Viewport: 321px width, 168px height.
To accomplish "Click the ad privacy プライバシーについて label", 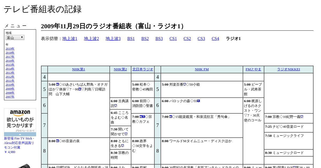I will coord(25,131).
